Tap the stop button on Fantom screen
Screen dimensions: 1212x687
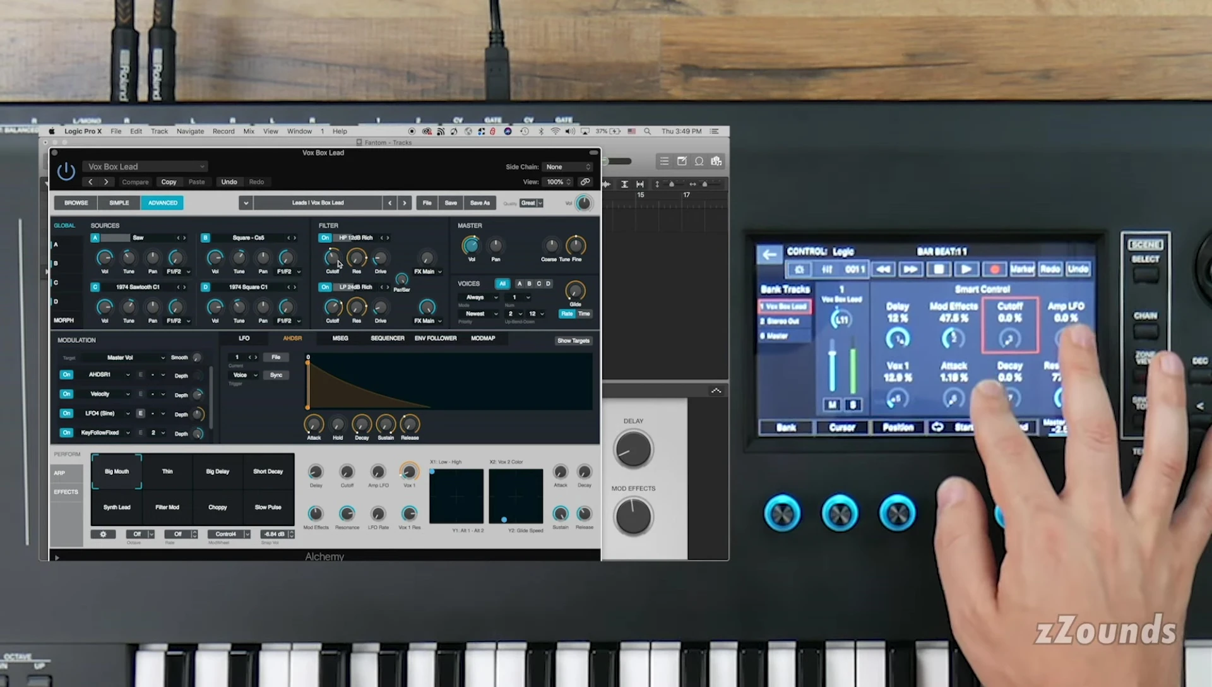point(939,270)
